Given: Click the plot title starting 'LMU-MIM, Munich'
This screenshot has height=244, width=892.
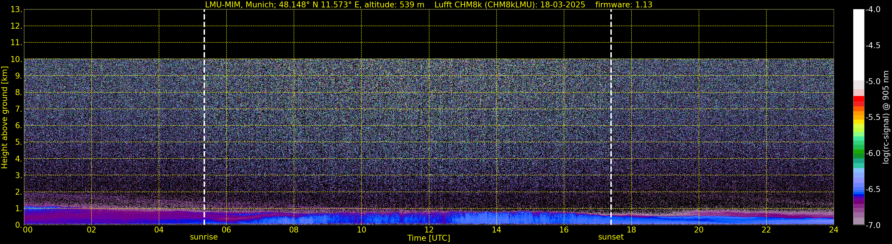Looking at the screenshot, I should pyautogui.click(x=429, y=5).
